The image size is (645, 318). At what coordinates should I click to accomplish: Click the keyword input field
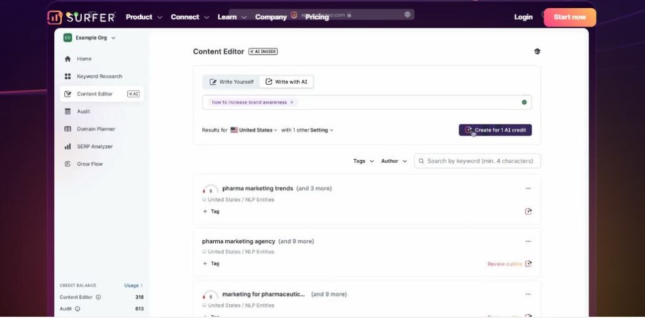click(367, 102)
